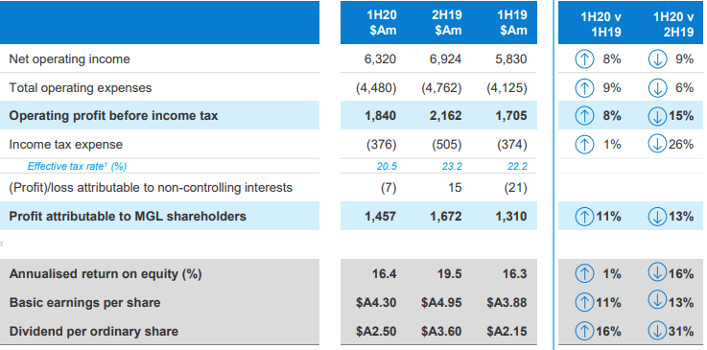Click the down arrow for Annualised return on equity 16%
Image resolution: width=707 pixels, height=350 pixels.
[657, 272]
